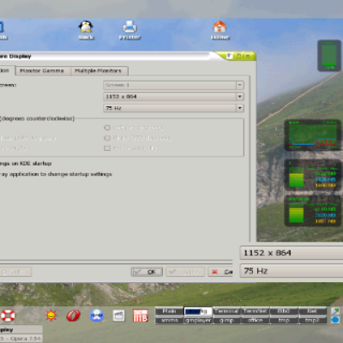Switch to the Main desktop in pager
The width and height of the screenshot is (343, 343).
[x=170, y=311]
